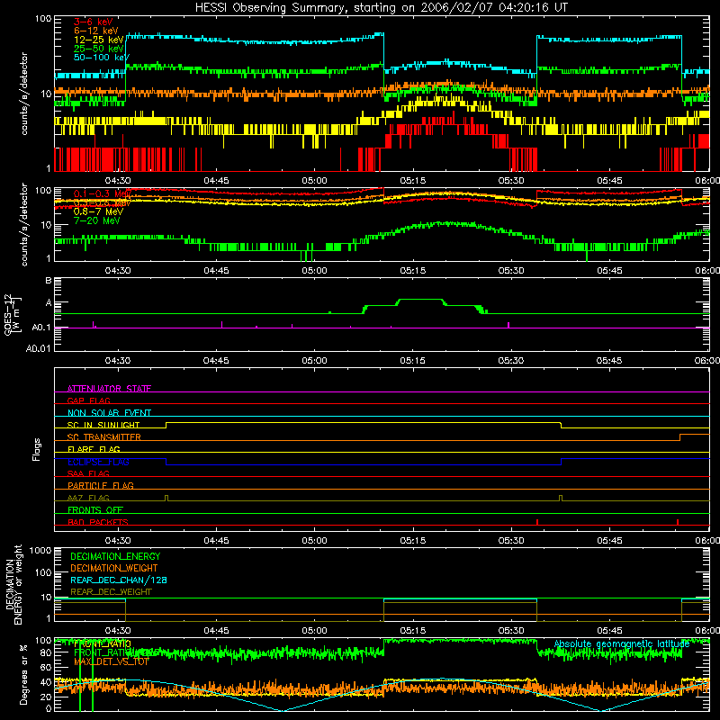
Task: Select the NON_SOLAR_EVENT flag label
Action: [x=109, y=413]
